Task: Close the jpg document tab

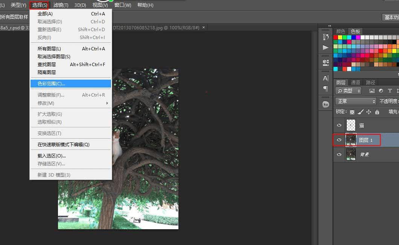Action: pyautogui.click(x=204, y=27)
